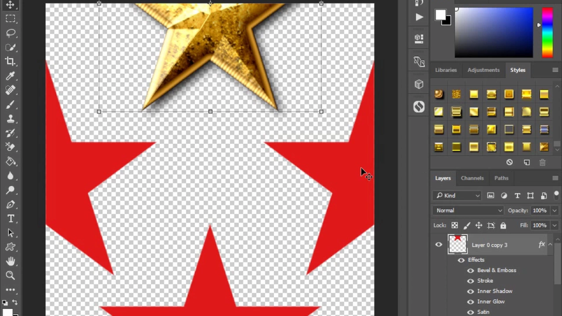Select the Rectangular Marquee tool
Viewport: 562px width, 316px height.
click(11, 18)
